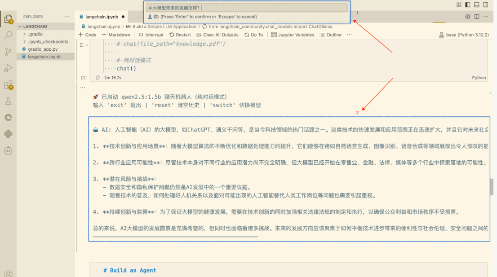
Task: Interrupt the running kernel
Action: (x=151, y=35)
